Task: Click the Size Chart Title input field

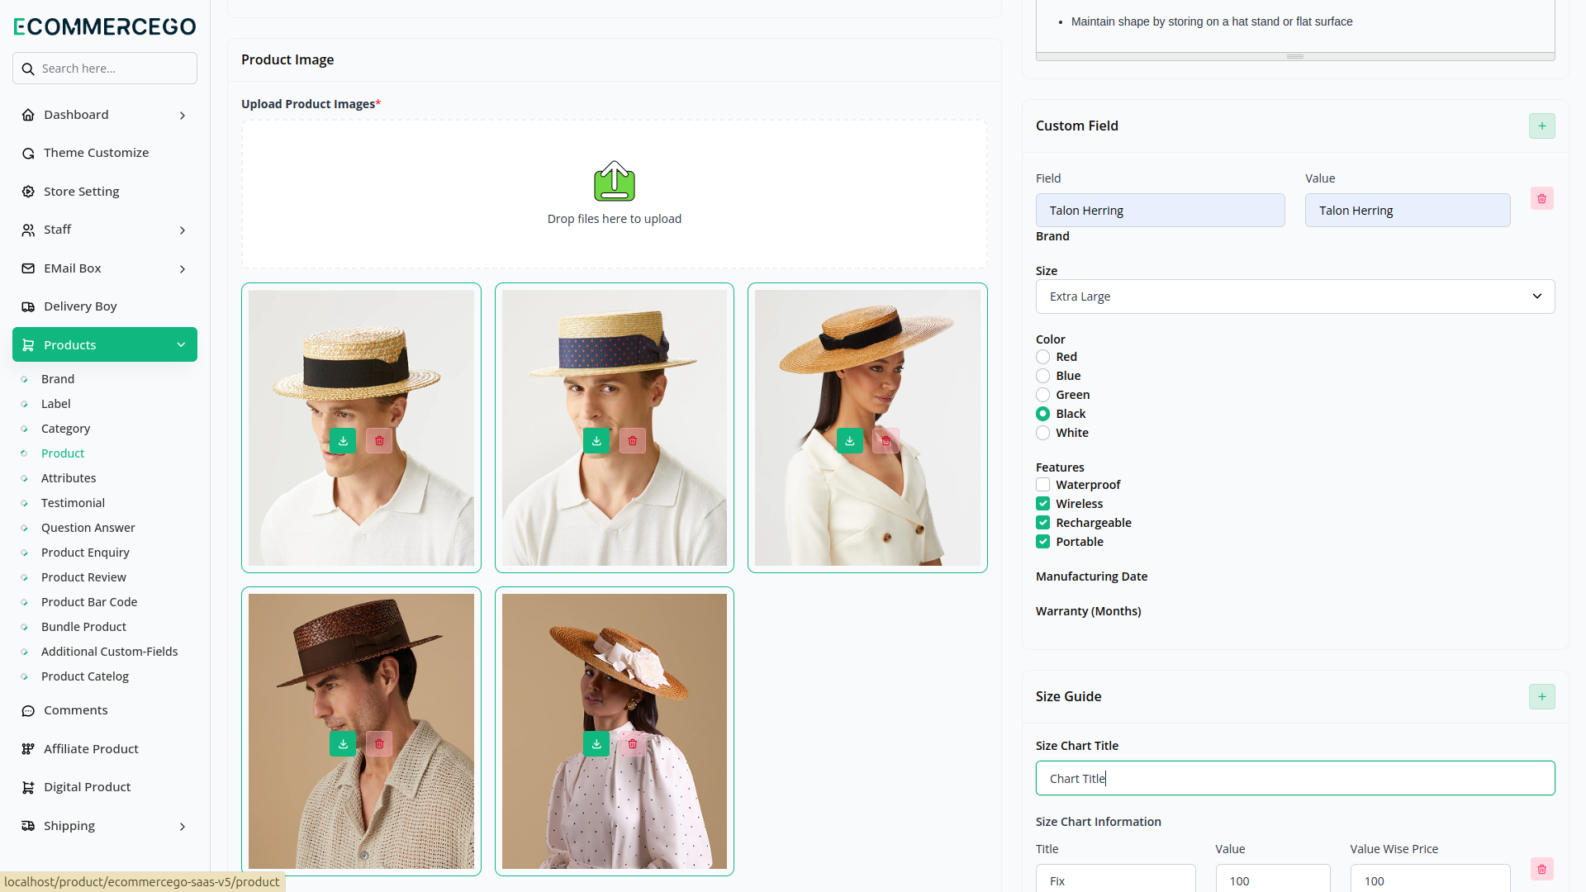Action: click(1295, 778)
